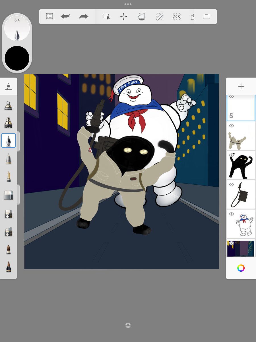Viewport: 256px width, 342px height.
Task: Open the Ruler guides tool
Action: pyautogui.click(x=159, y=17)
